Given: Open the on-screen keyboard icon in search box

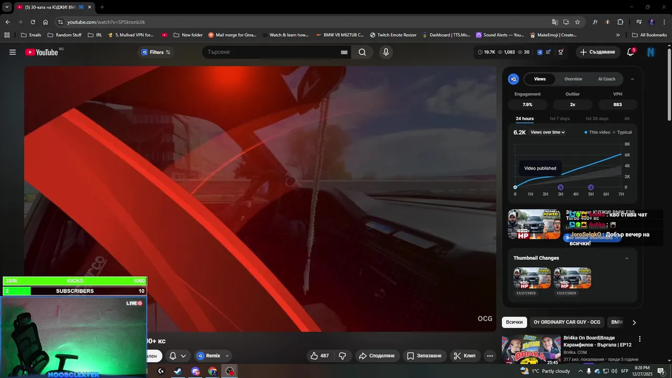Looking at the screenshot, I should tap(344, 52).
